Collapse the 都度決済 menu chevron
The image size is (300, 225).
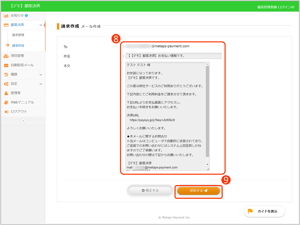point(41,25)
